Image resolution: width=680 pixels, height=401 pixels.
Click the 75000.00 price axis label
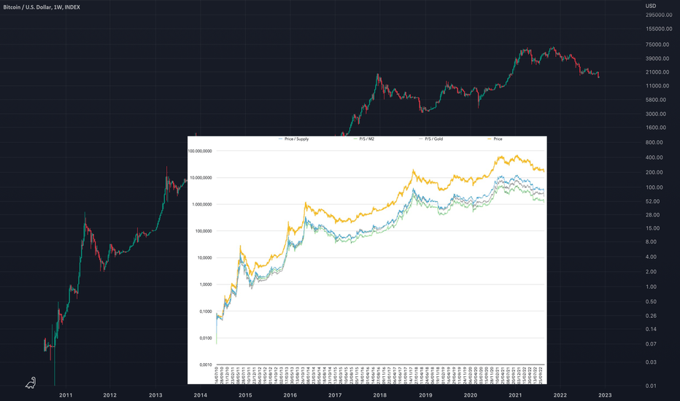(657, 44)
